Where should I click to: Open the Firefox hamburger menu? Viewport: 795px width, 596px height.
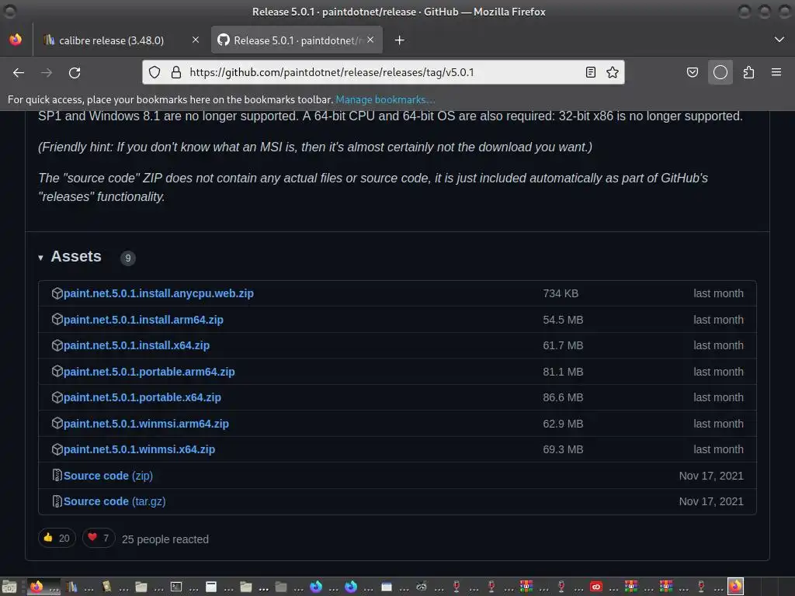coord(776,72)
